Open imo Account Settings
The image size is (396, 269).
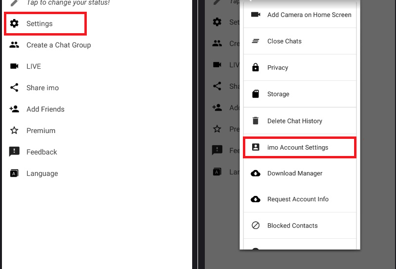(x=300, y=147)
